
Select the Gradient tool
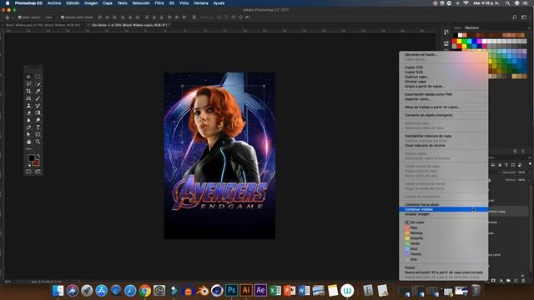click(38, 112)
